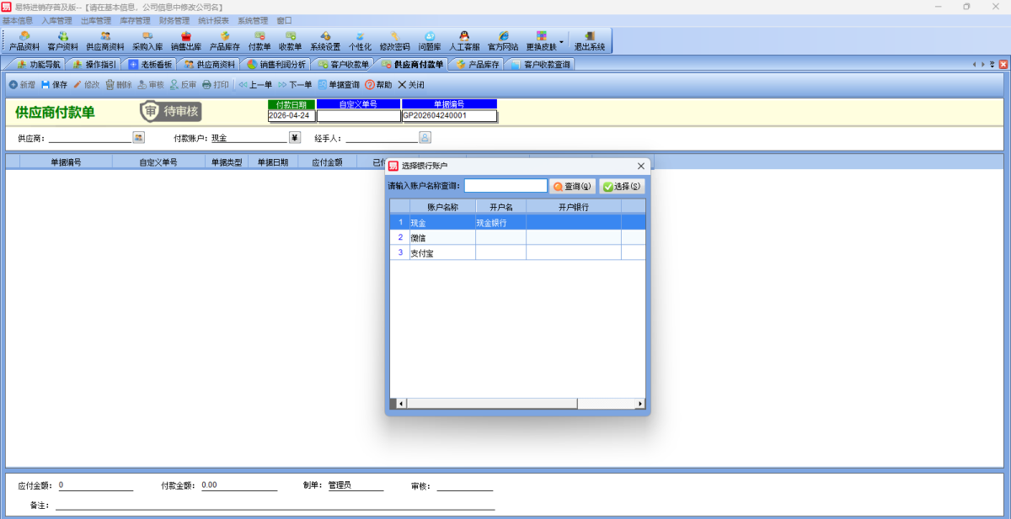Open the 供应商 supplier picker button
This screenshot has width=1011, height=519.
pyautogui.click(x=138, y=137)
